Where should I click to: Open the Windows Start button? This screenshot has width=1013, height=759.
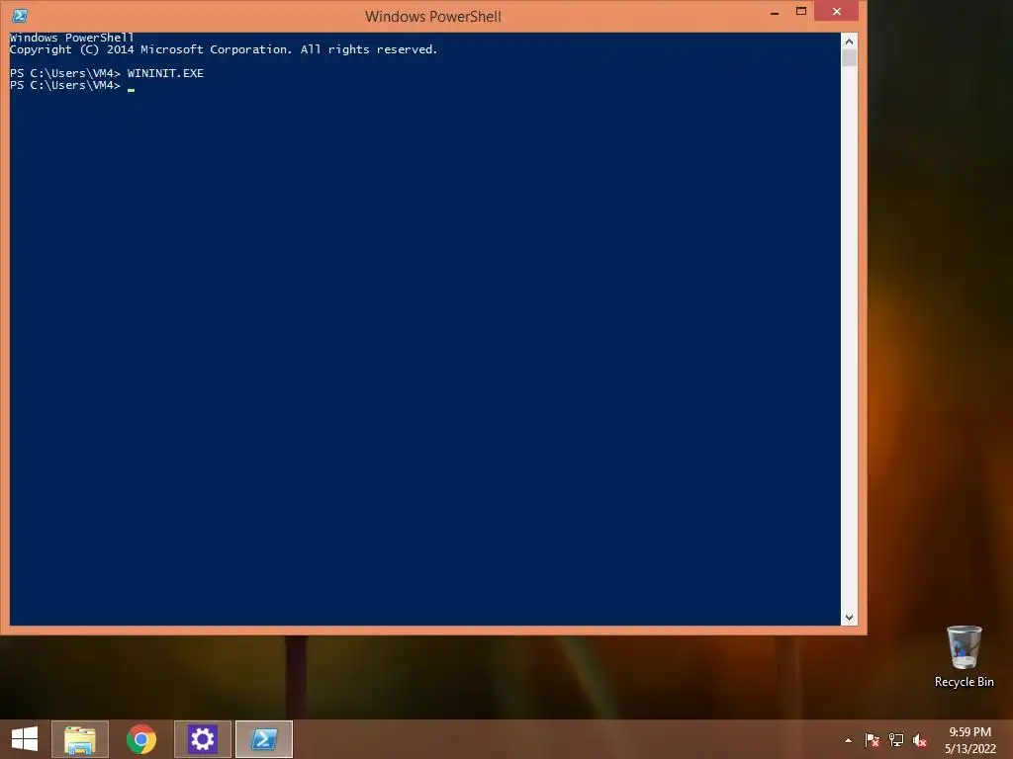point(25,739)
